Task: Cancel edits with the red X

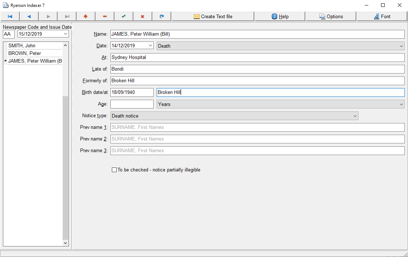Action: 142,16
